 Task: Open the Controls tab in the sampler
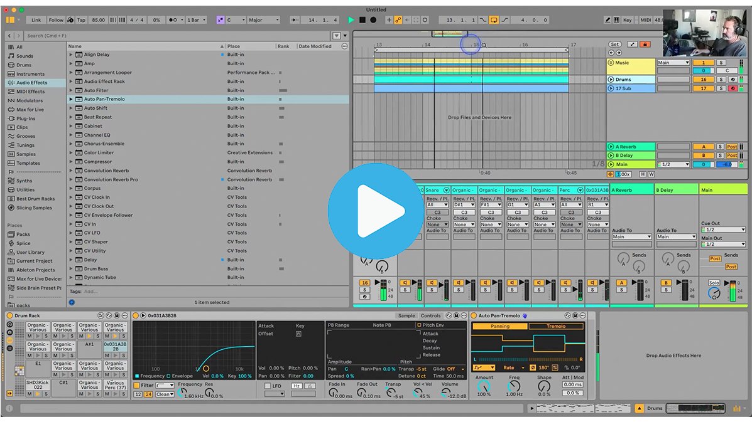430,316
